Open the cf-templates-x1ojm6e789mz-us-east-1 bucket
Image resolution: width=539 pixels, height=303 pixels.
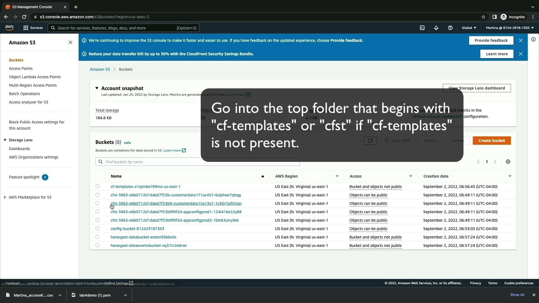(x=145, y=187)
